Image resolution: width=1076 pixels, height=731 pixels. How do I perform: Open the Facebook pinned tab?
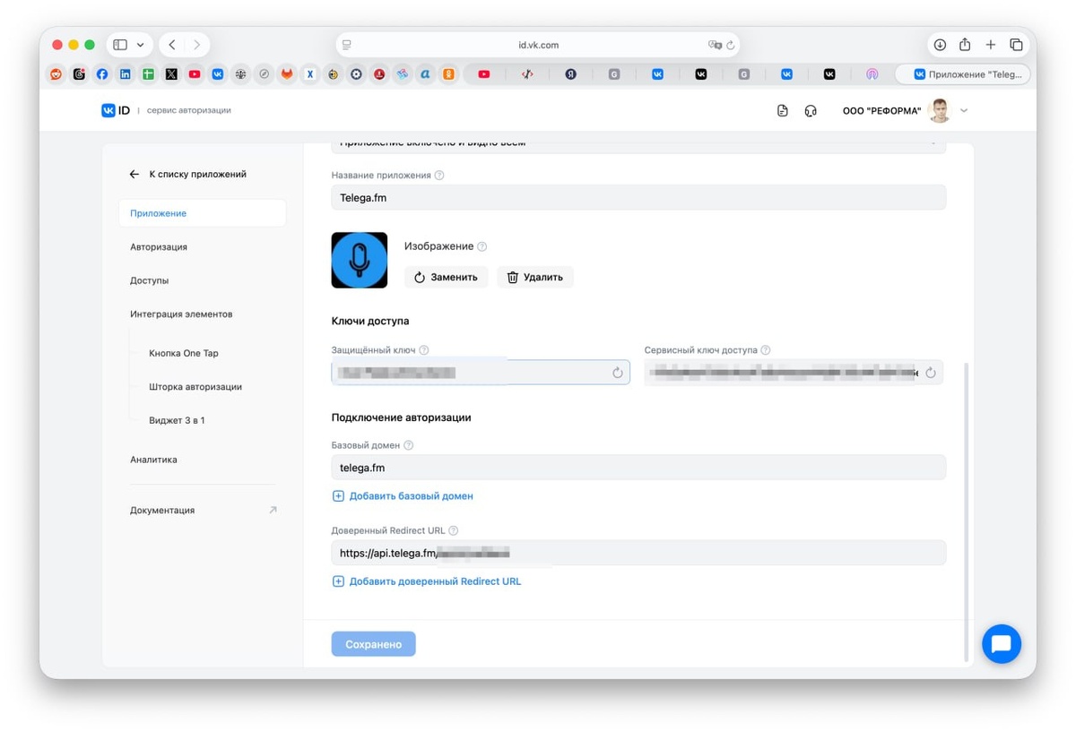point(102,74)
